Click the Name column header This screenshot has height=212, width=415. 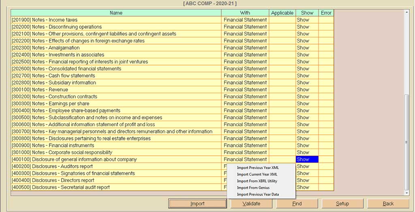click(116, 13)
